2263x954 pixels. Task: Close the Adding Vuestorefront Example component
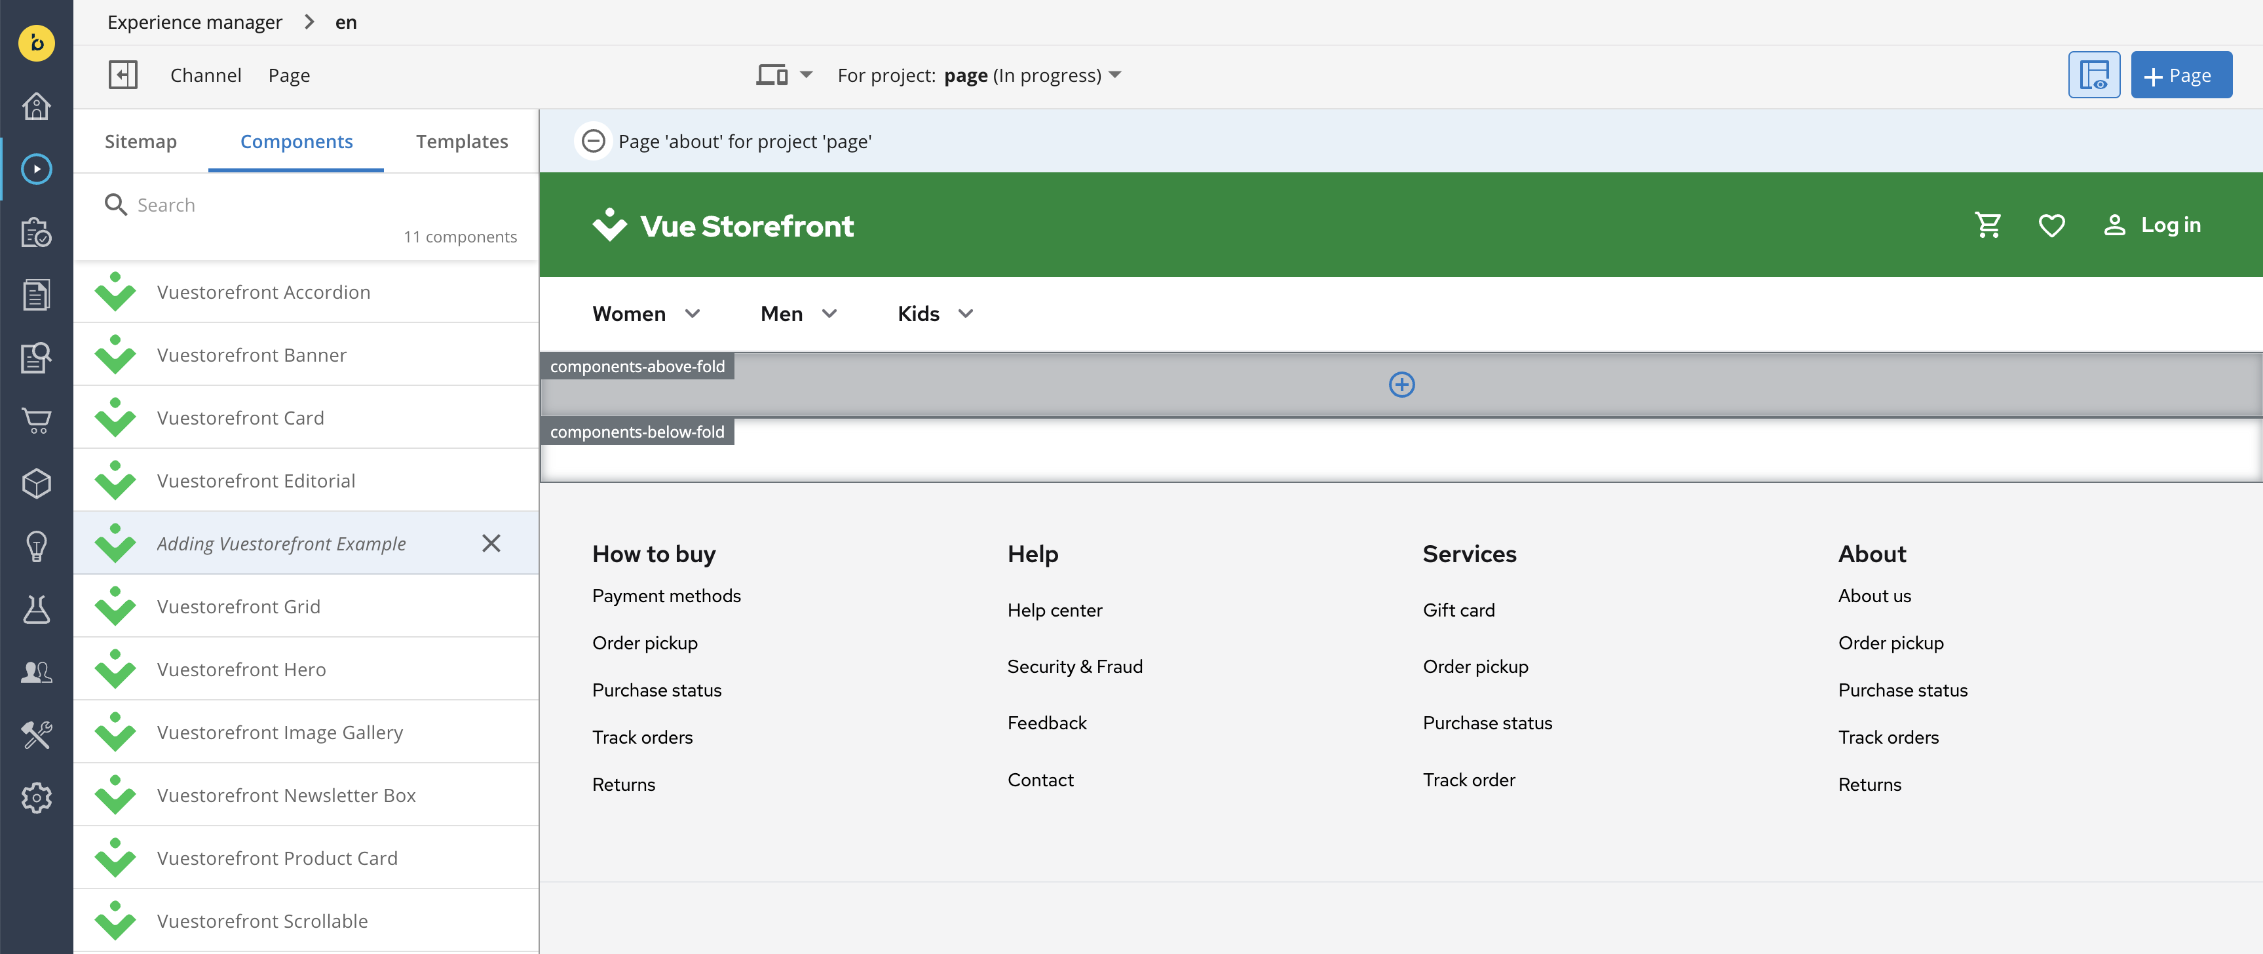pos(491,543)
